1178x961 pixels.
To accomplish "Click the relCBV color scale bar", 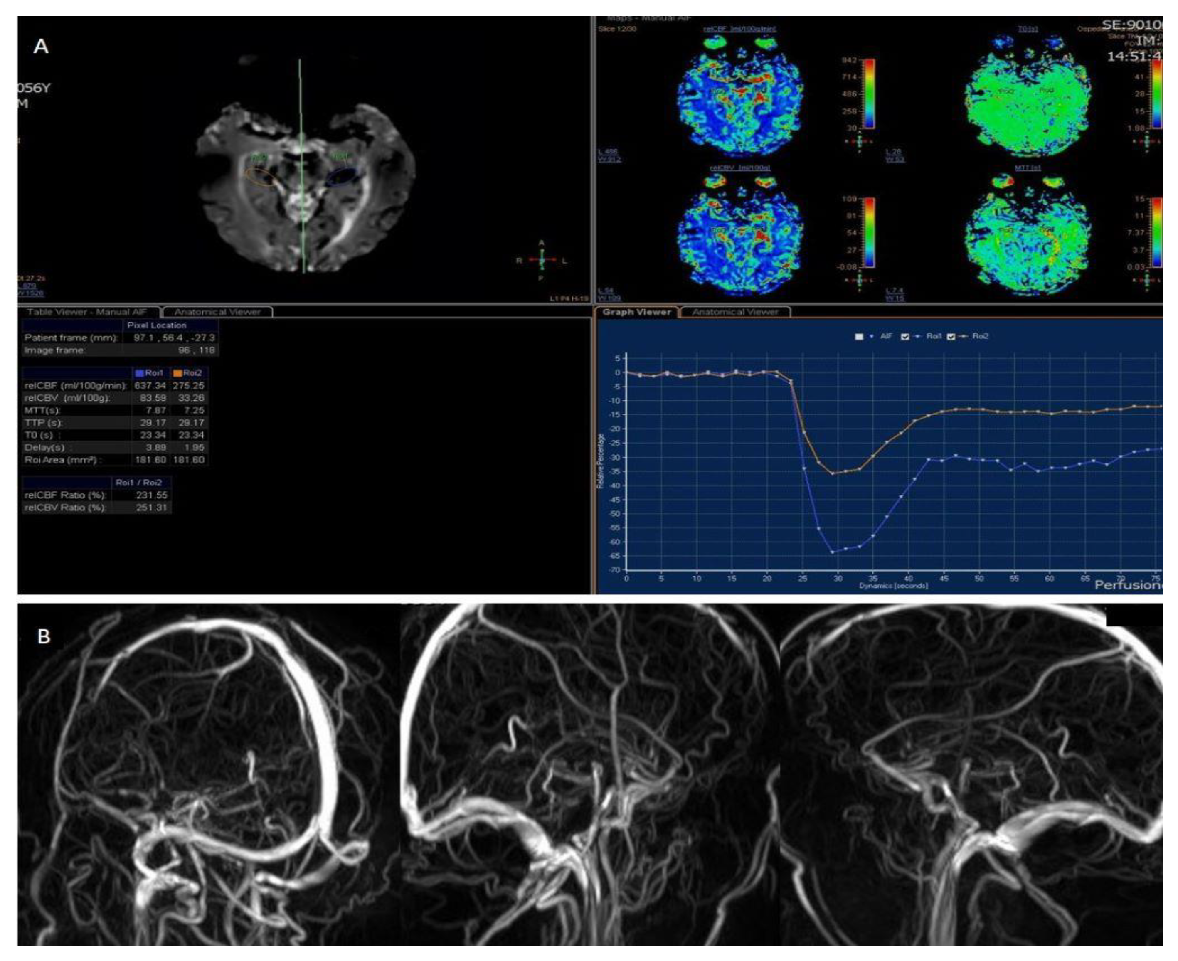I will (x=870, y=232).
